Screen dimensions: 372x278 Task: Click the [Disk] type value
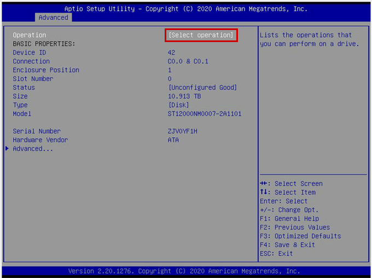[179, 105]
